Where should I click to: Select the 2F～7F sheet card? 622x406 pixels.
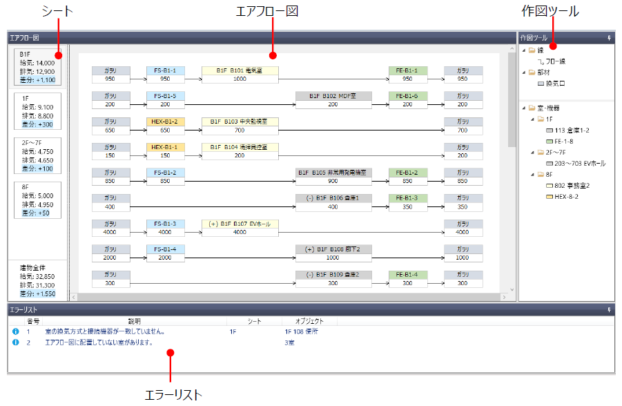[x=37, y=156]
